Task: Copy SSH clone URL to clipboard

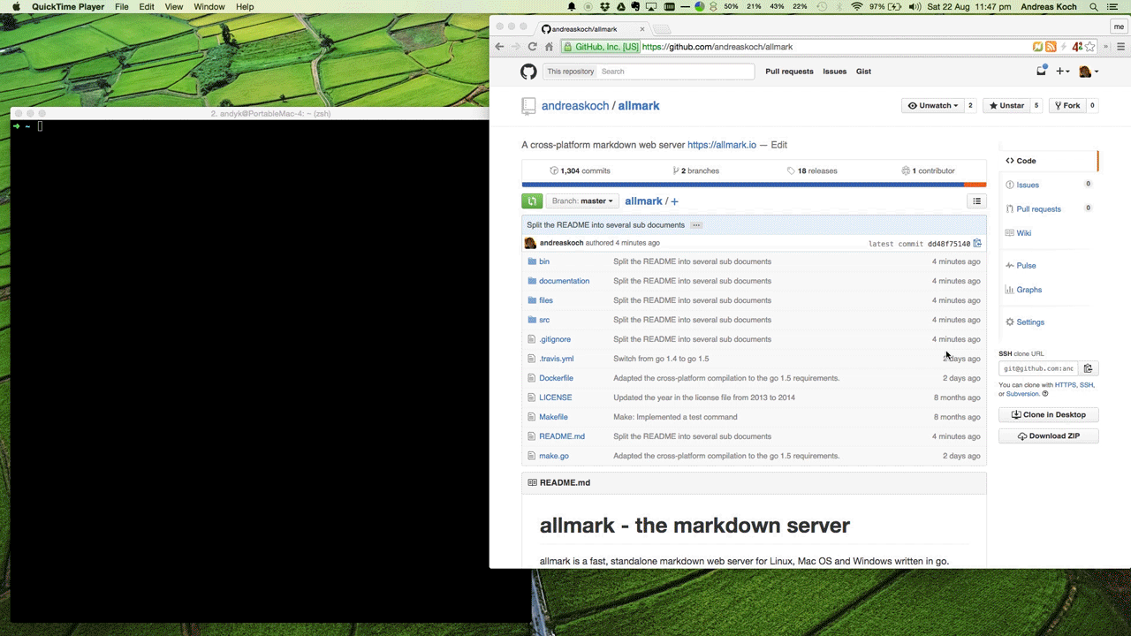Action: coord(1089,368)
